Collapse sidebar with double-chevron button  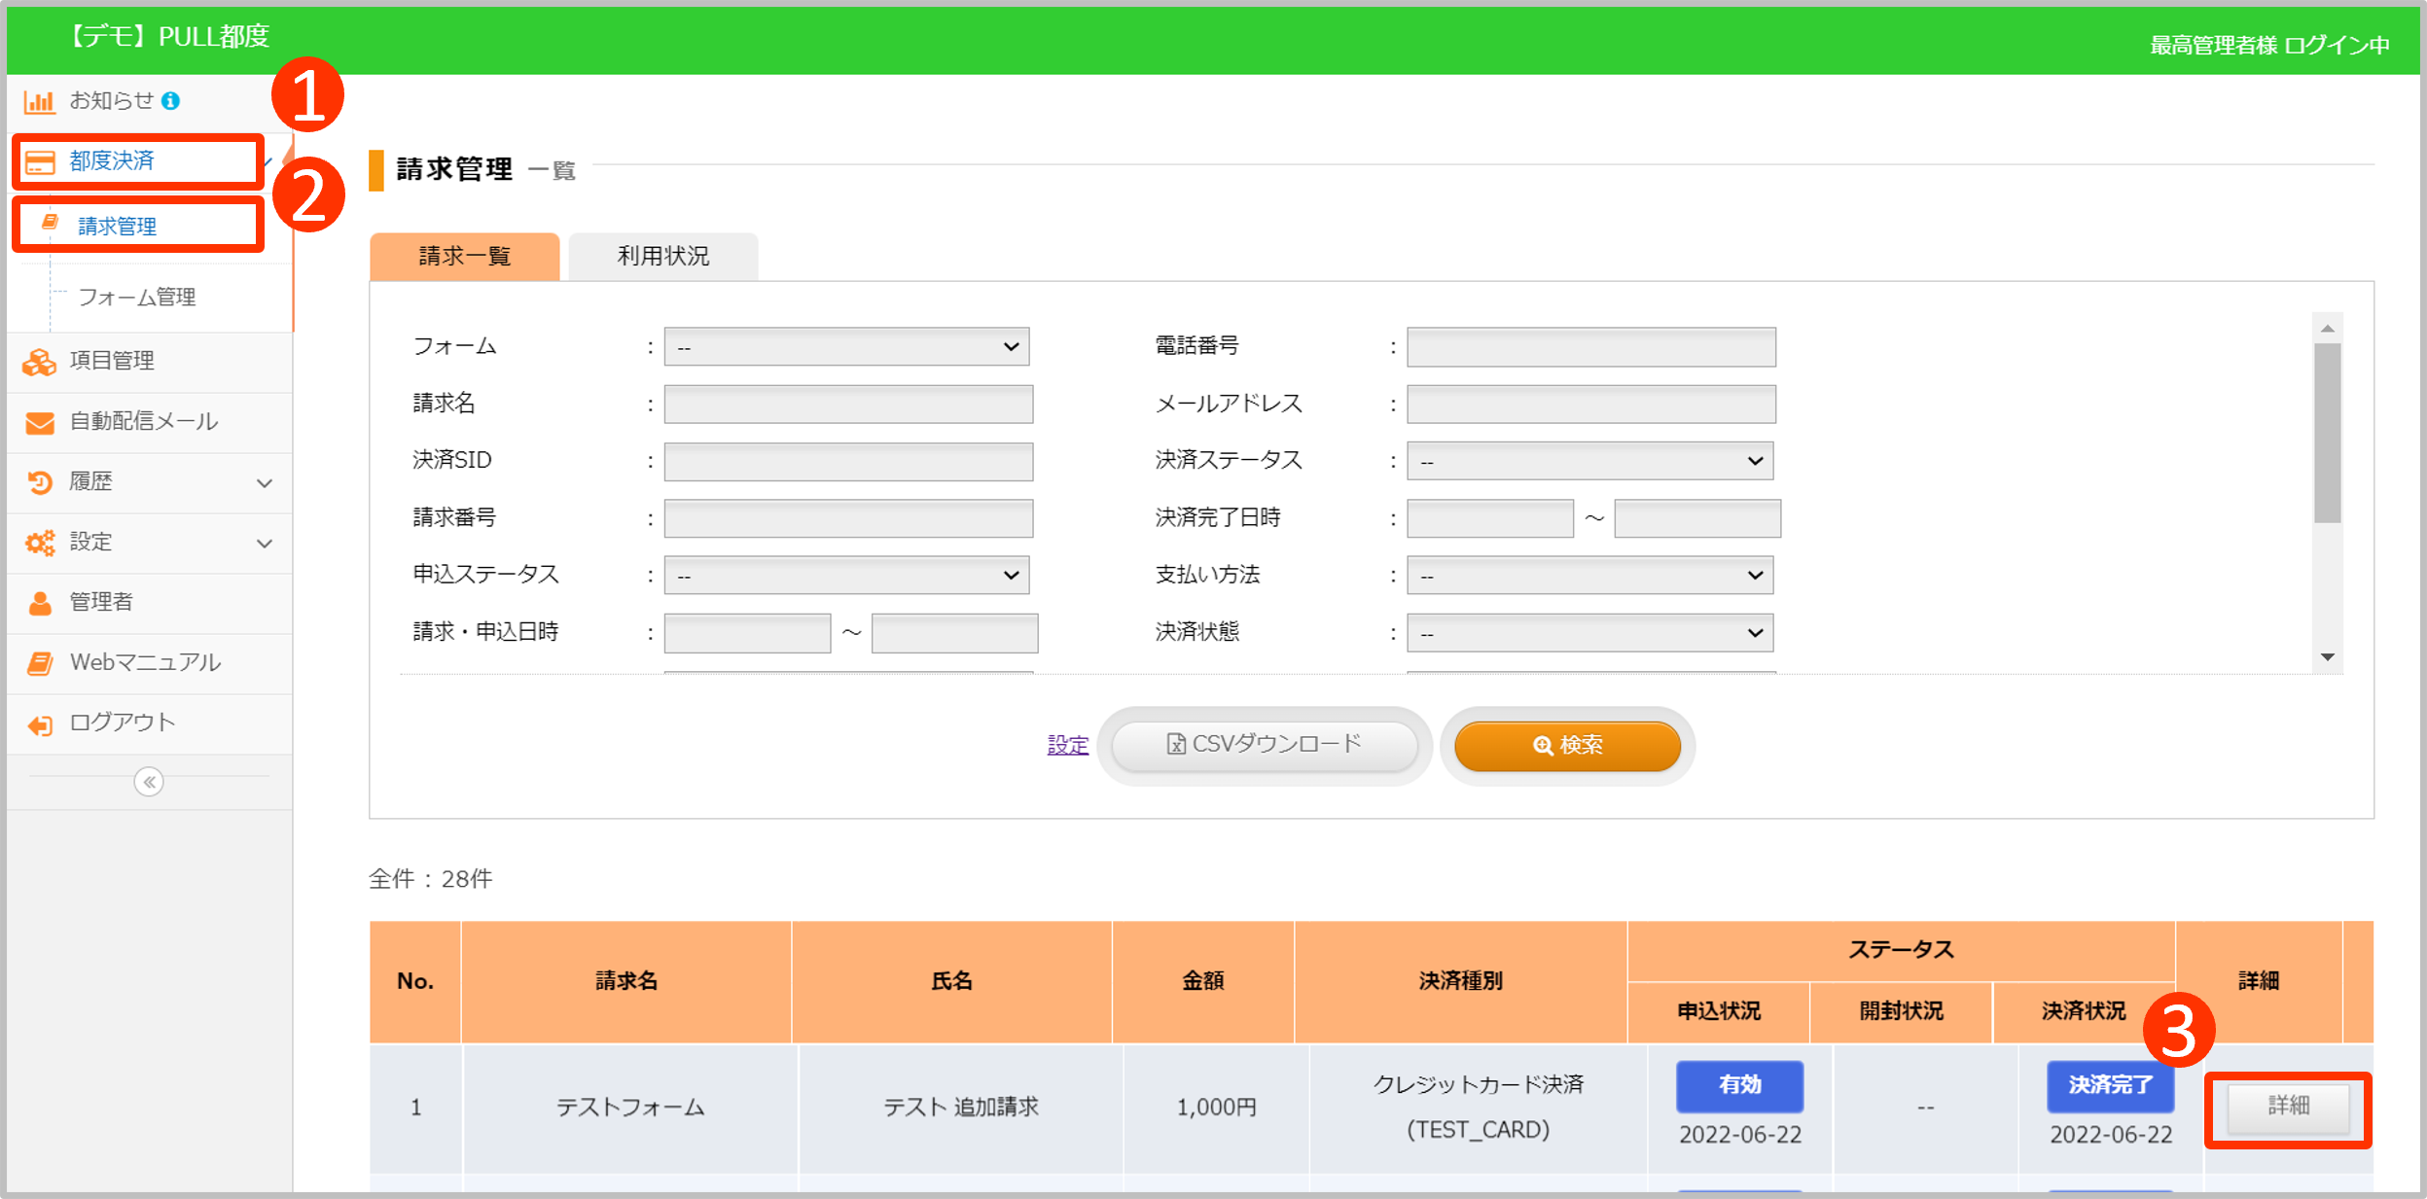click(x=149, y=782)
